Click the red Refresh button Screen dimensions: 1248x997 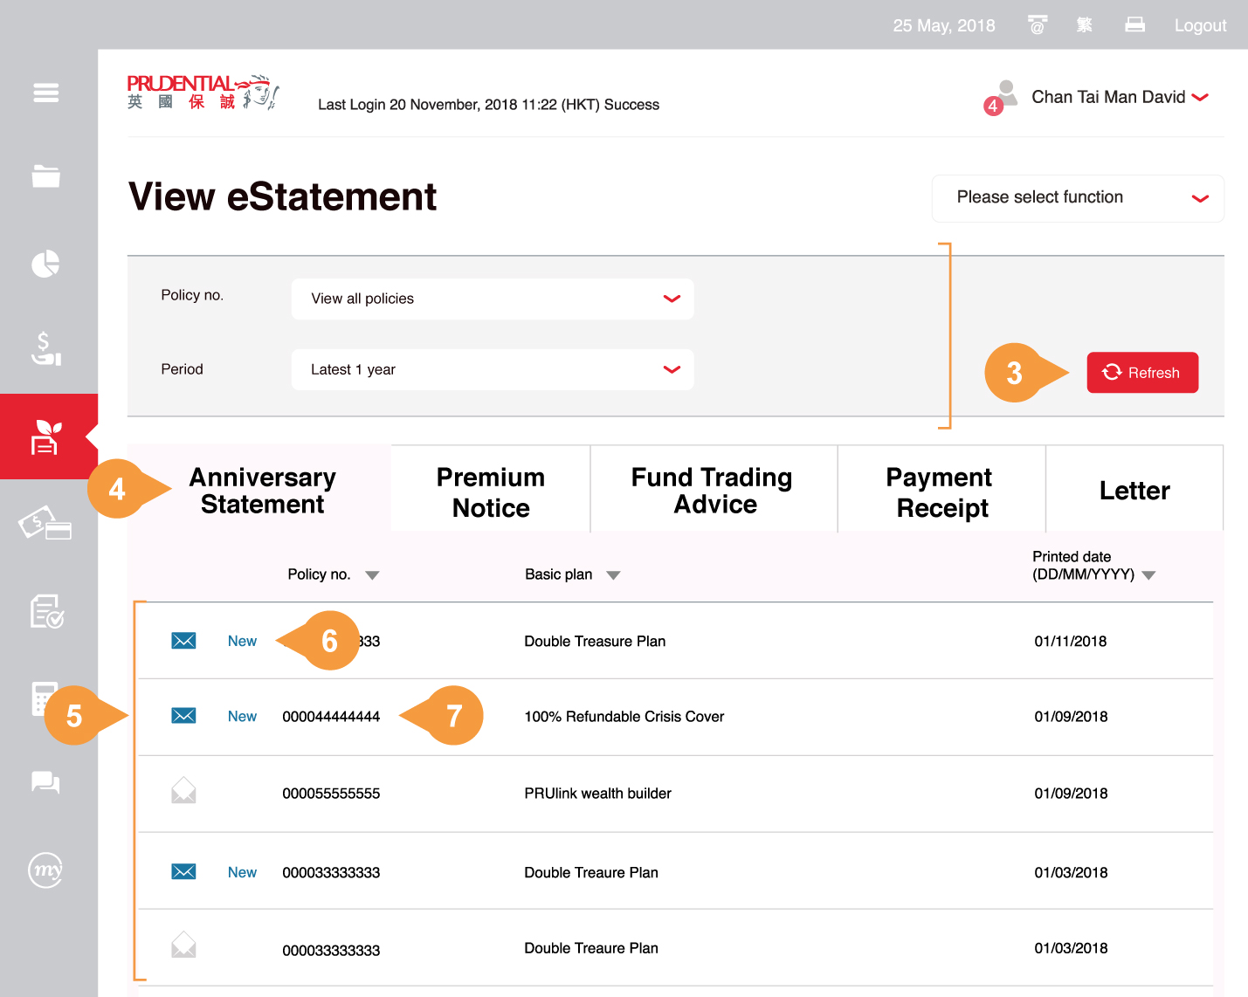(x=1142, y=373)
